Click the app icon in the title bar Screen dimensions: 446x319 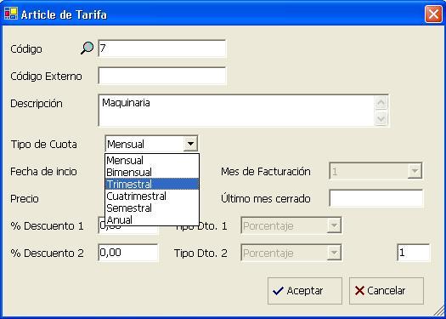11,14
